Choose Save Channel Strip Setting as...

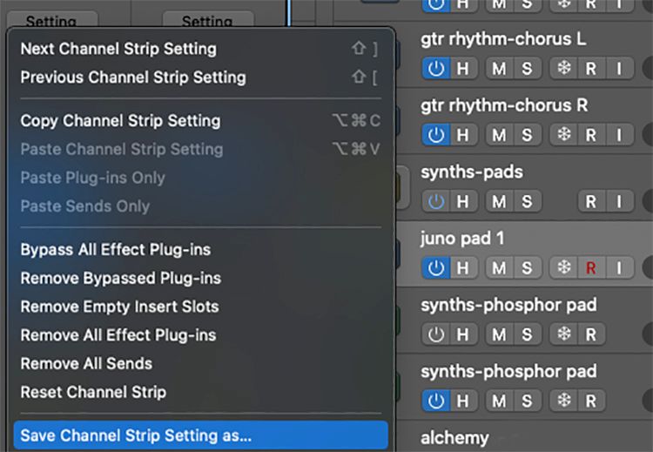pos(136,435)
